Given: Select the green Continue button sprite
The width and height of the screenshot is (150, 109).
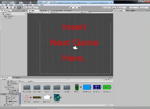Looking at the screenshot, I should pyautogui.click(x=107, y=87).
